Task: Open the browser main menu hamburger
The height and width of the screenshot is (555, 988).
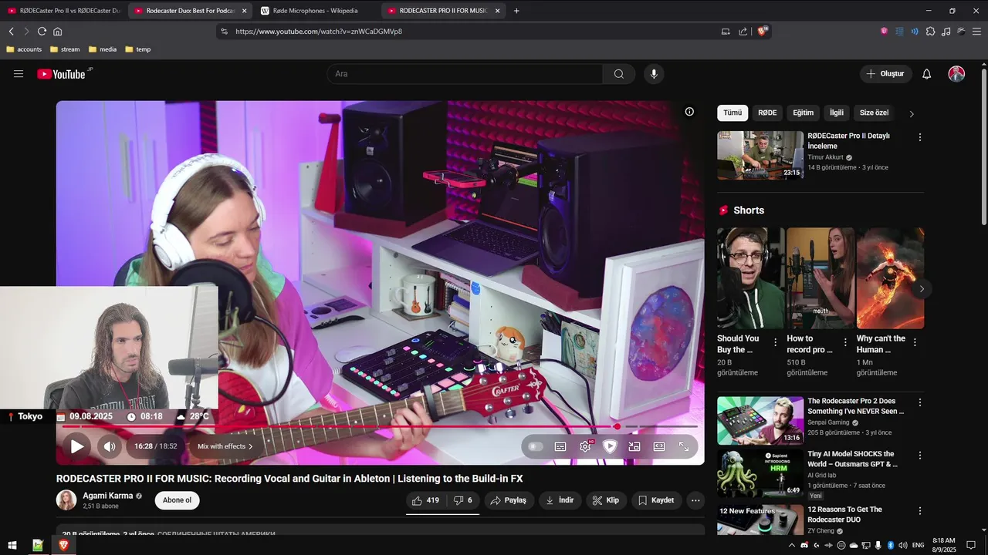Action: click(x=977, y=32)
